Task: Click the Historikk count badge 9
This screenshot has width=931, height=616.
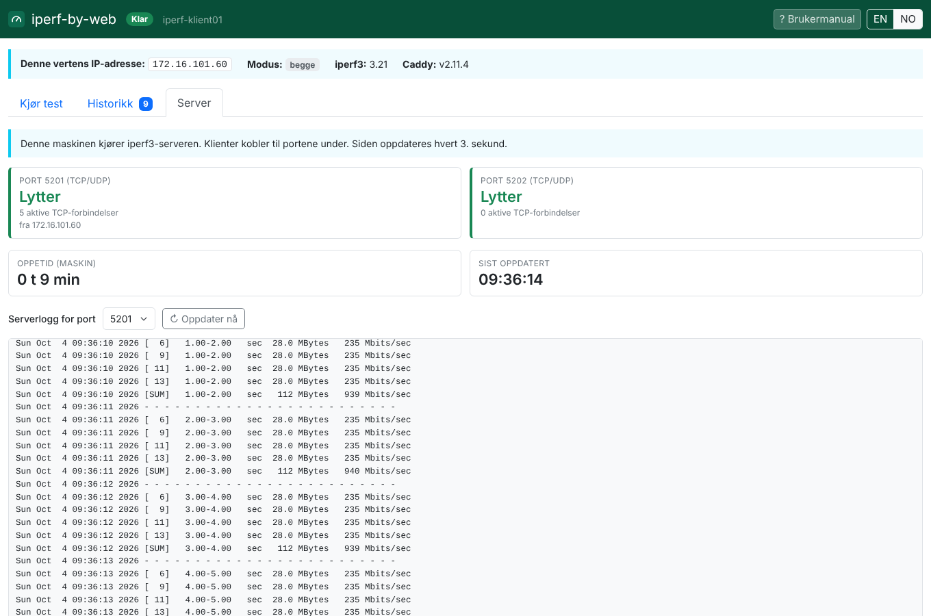Action: tap(146, 104)
